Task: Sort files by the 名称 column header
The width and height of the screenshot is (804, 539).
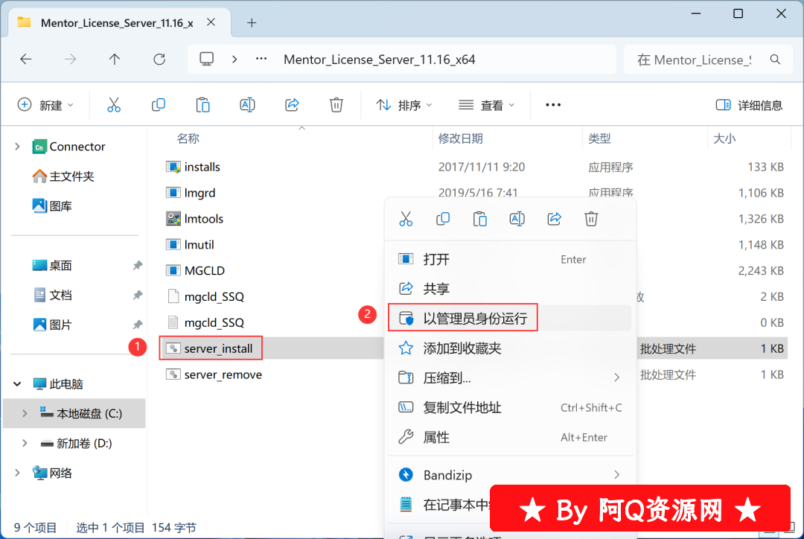Action: tap(188, 138)
